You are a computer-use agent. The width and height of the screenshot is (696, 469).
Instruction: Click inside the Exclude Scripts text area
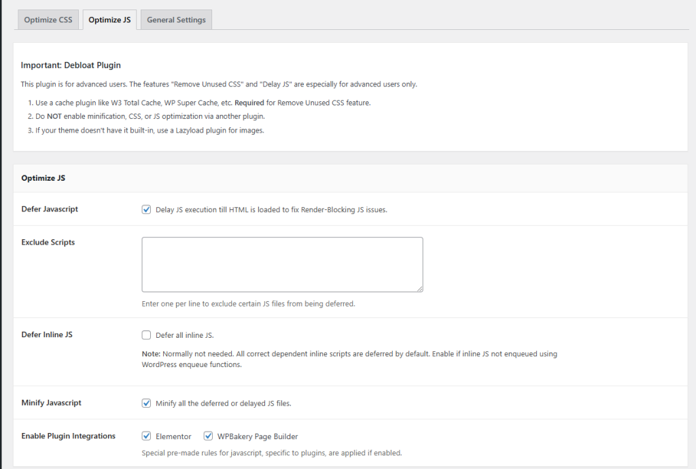(x=282, y=264)
